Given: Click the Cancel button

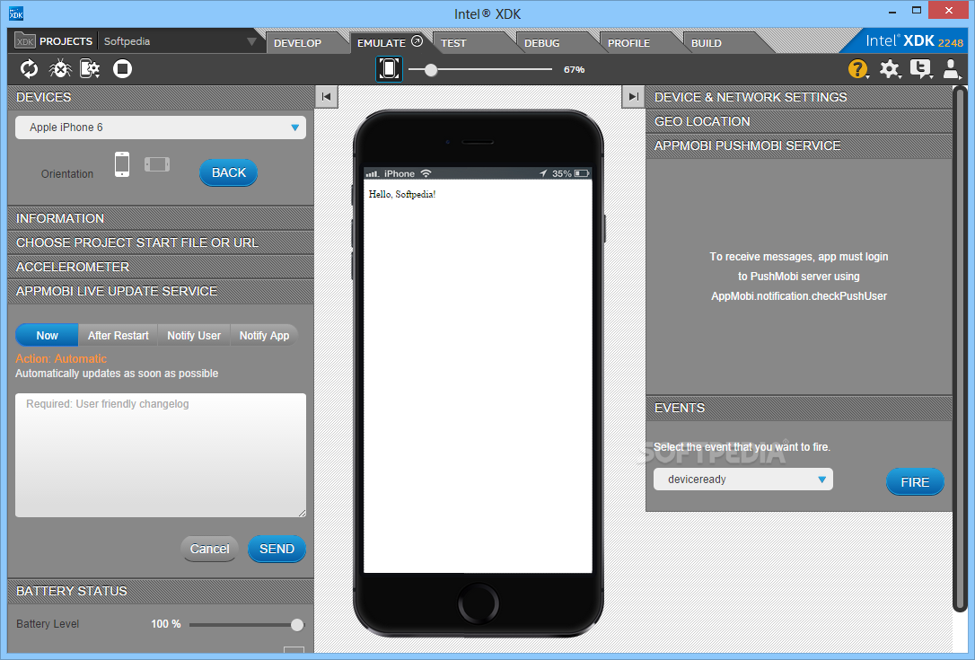Looking at the screenshot, I should click(209, 549).
